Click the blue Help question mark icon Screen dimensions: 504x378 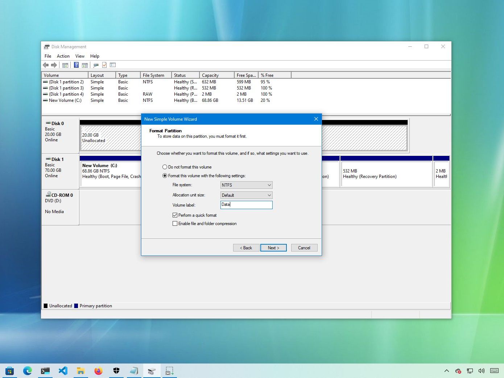(76, 65)
